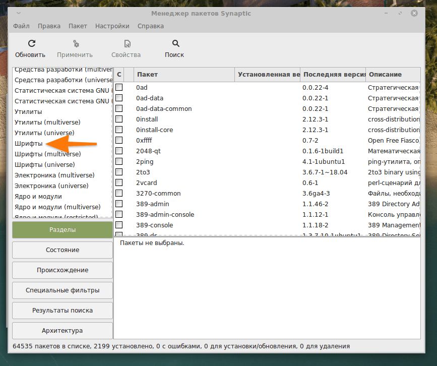Open the Поиск search tool

click(175, 44)
